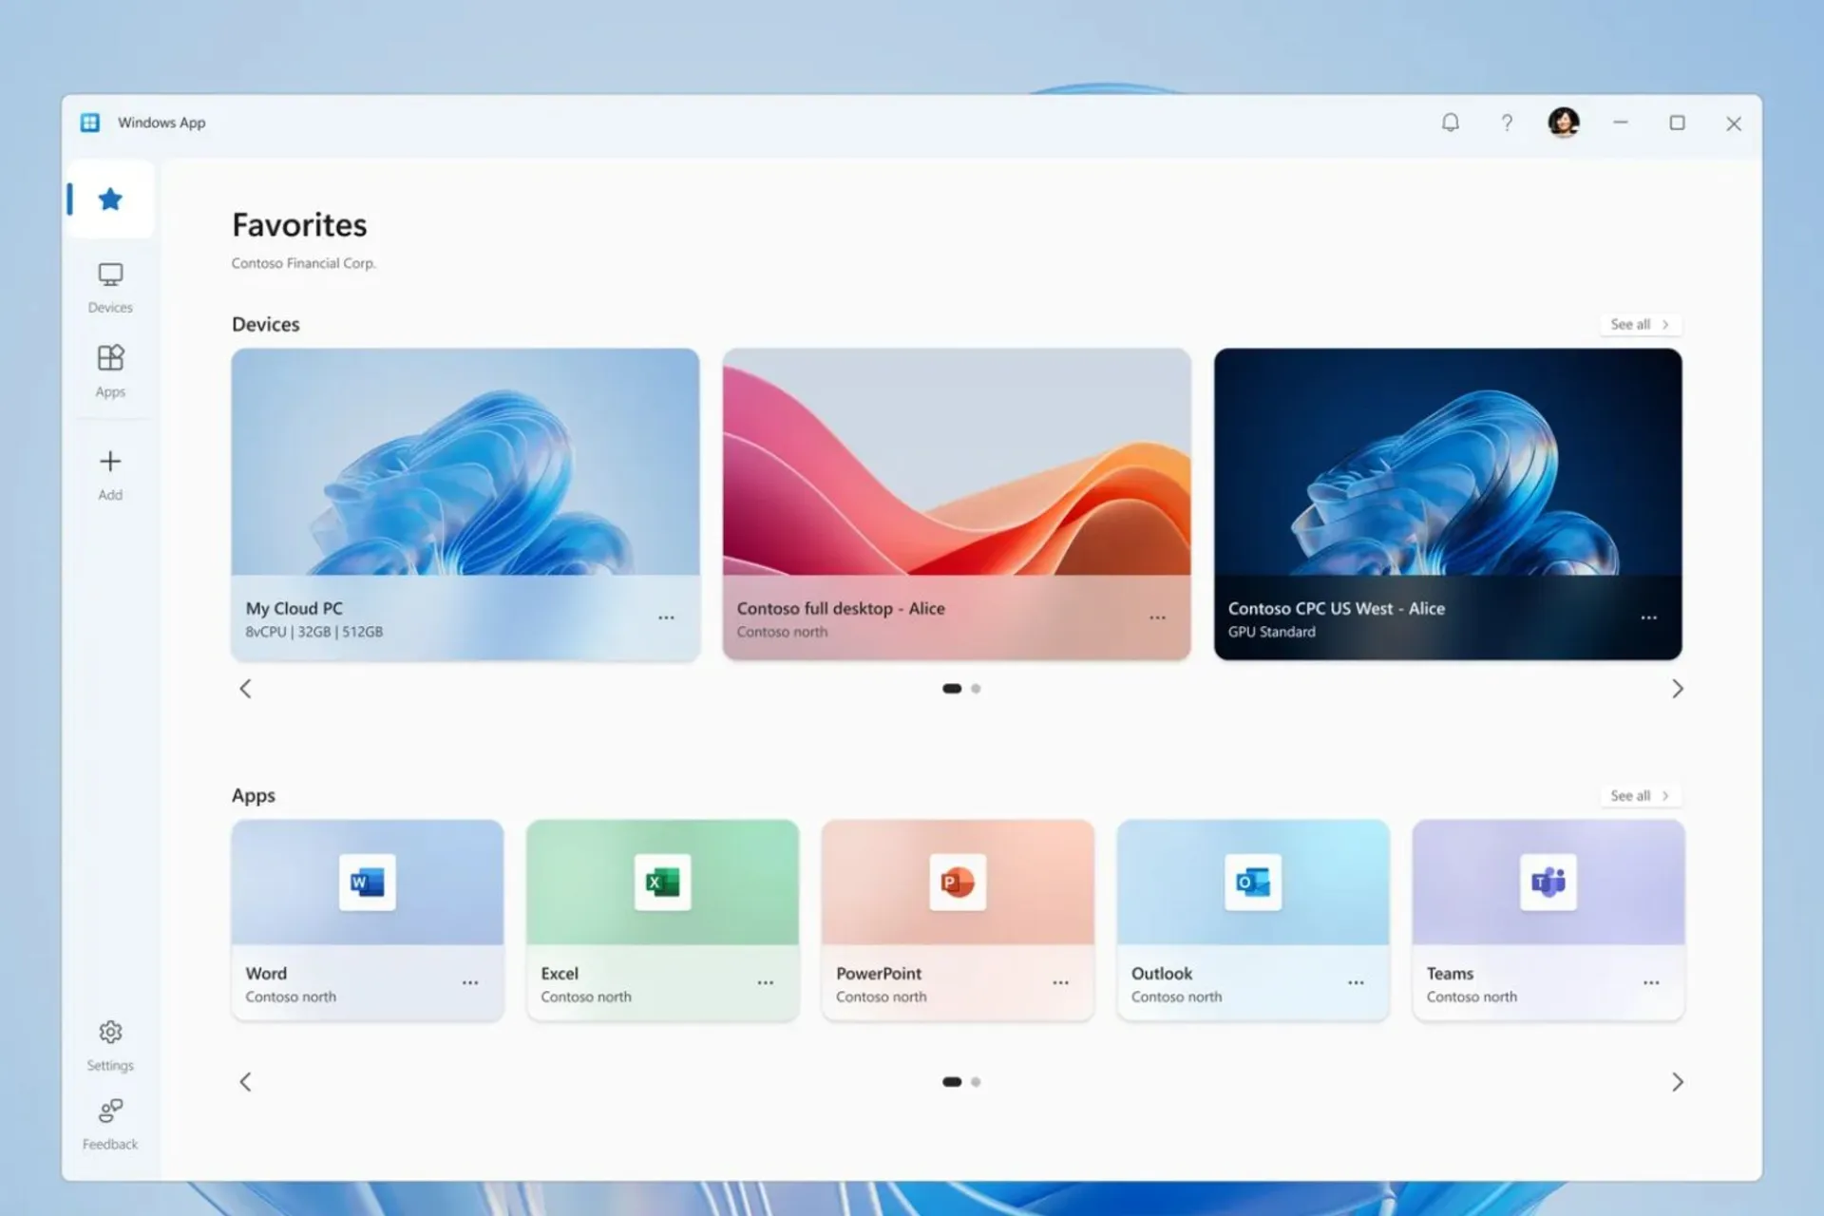
Task: Open more options for Teams
Action: 1651,983
